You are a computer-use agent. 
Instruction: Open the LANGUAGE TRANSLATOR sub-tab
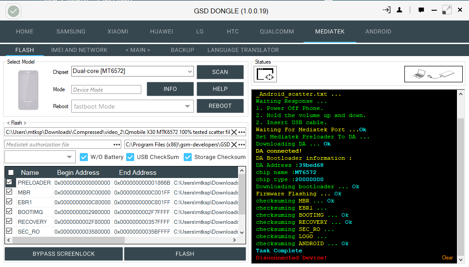[x=243, y=50]
